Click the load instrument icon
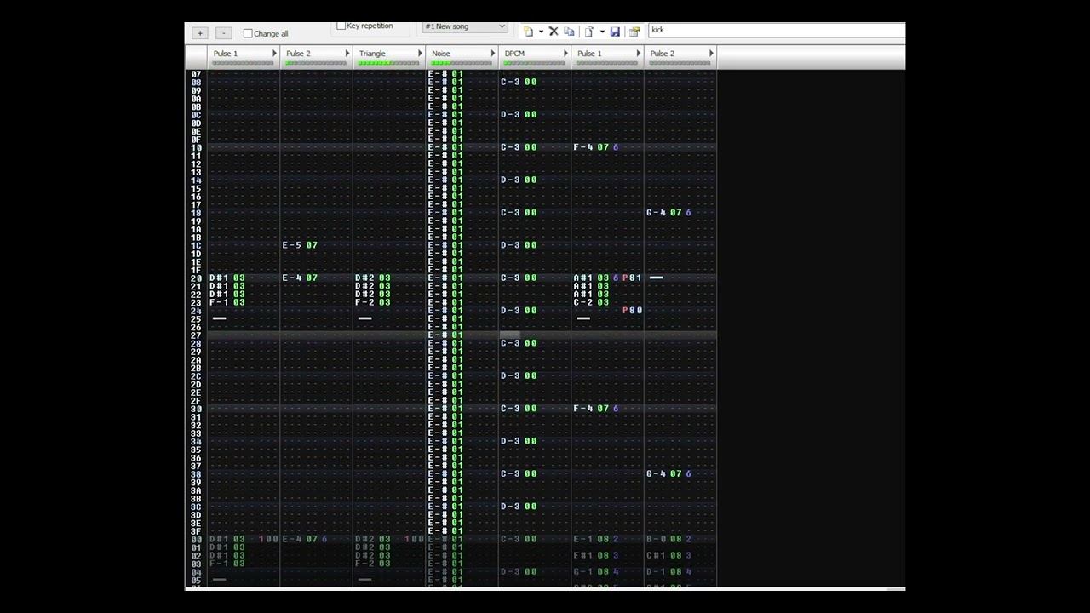The image size is (1090, 613). click(x=589, y=32)
